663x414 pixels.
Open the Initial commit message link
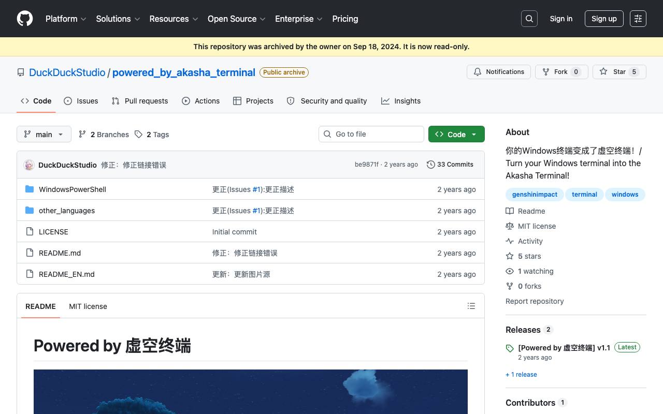pos(235,232)
